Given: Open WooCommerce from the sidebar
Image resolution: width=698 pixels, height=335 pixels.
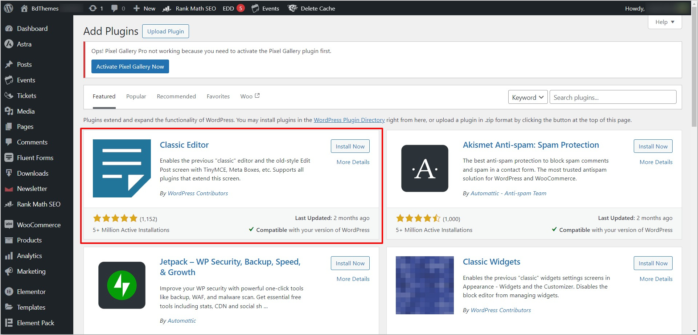Looking at the screenshot, I should point(38,225).
